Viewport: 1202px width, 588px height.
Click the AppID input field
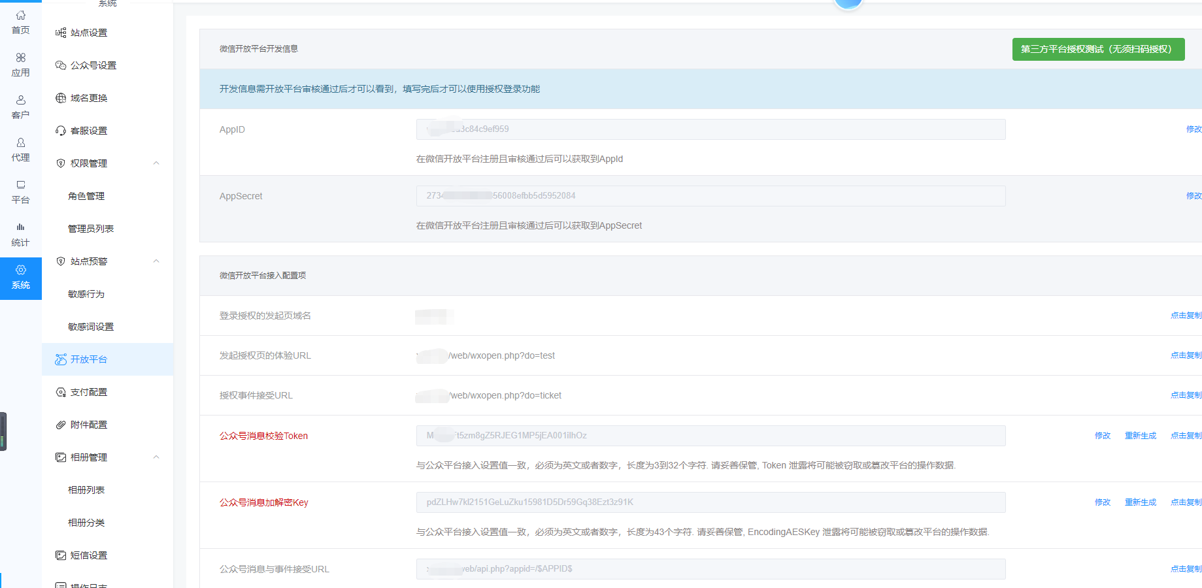click(710, 129)
